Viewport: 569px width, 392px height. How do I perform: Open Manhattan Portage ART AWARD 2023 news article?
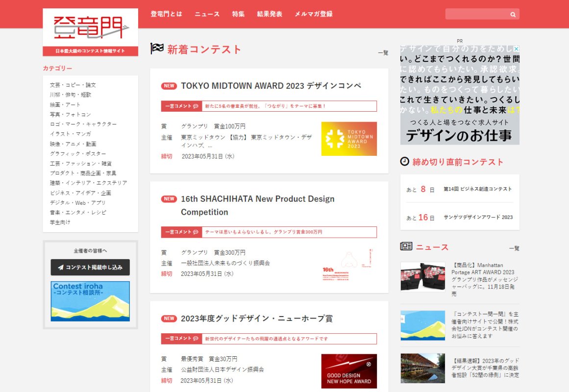[485, 279]
